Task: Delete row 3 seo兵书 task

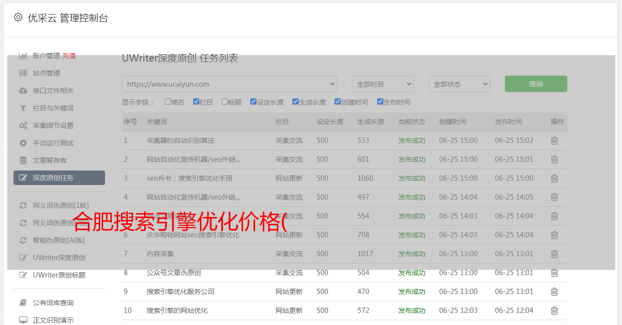Action: pyautogui.click(x=555, y=178)
